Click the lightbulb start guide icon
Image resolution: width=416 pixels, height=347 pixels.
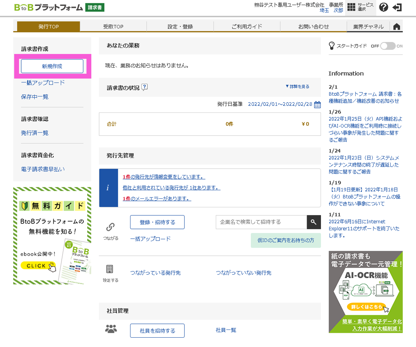pos(332,46)
